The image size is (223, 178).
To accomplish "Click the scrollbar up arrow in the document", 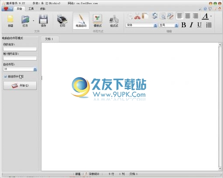I will point(220,45).
